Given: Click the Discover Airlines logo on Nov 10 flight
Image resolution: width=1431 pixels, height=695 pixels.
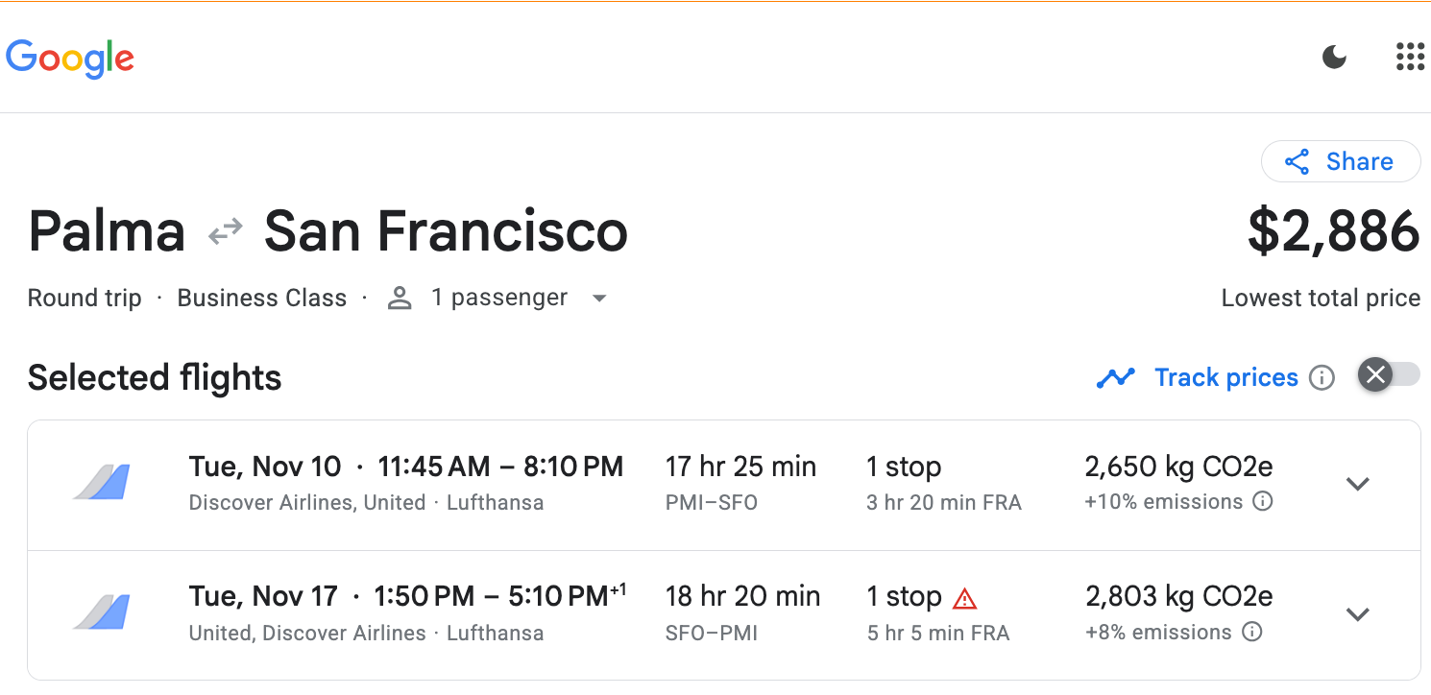Looking at the screenshot, I should coord(102,482).
